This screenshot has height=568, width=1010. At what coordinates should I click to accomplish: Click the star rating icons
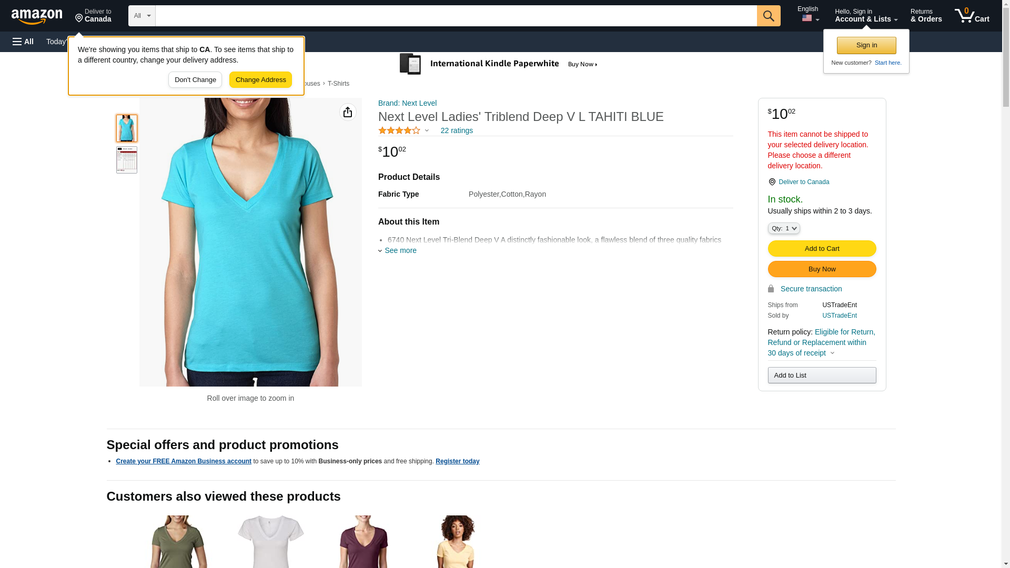pos(399,130)
